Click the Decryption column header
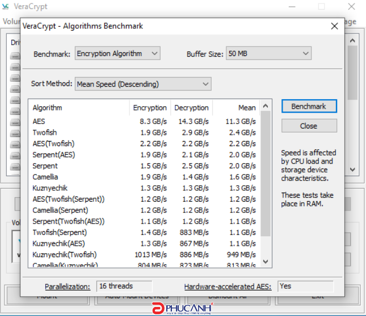The height and width of the screenshot is (316, 366). pos(191,108)
